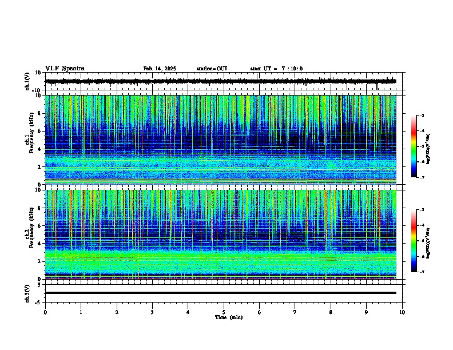The height and width of the screenshot is (350, 453).
Task: Click the log(PSD) unit label beside ch.1 color bar
Action: coord(428,149)
